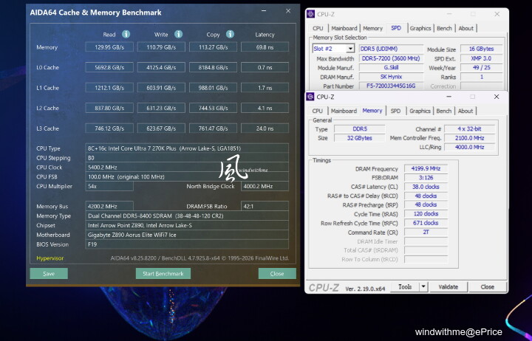The height and width of the screenshot is (341, 532).
Task: Switch to CPU tab in front CPU-Z window
Action: [x=317, y=111]
